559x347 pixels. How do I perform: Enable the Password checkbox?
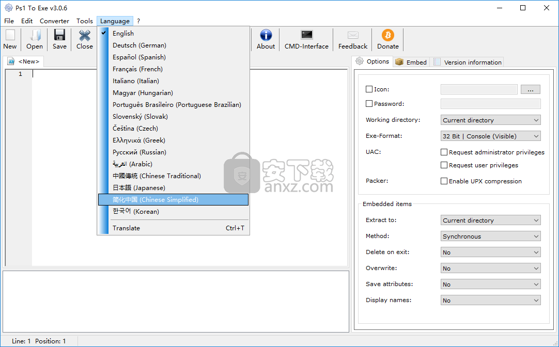point(369,104)
